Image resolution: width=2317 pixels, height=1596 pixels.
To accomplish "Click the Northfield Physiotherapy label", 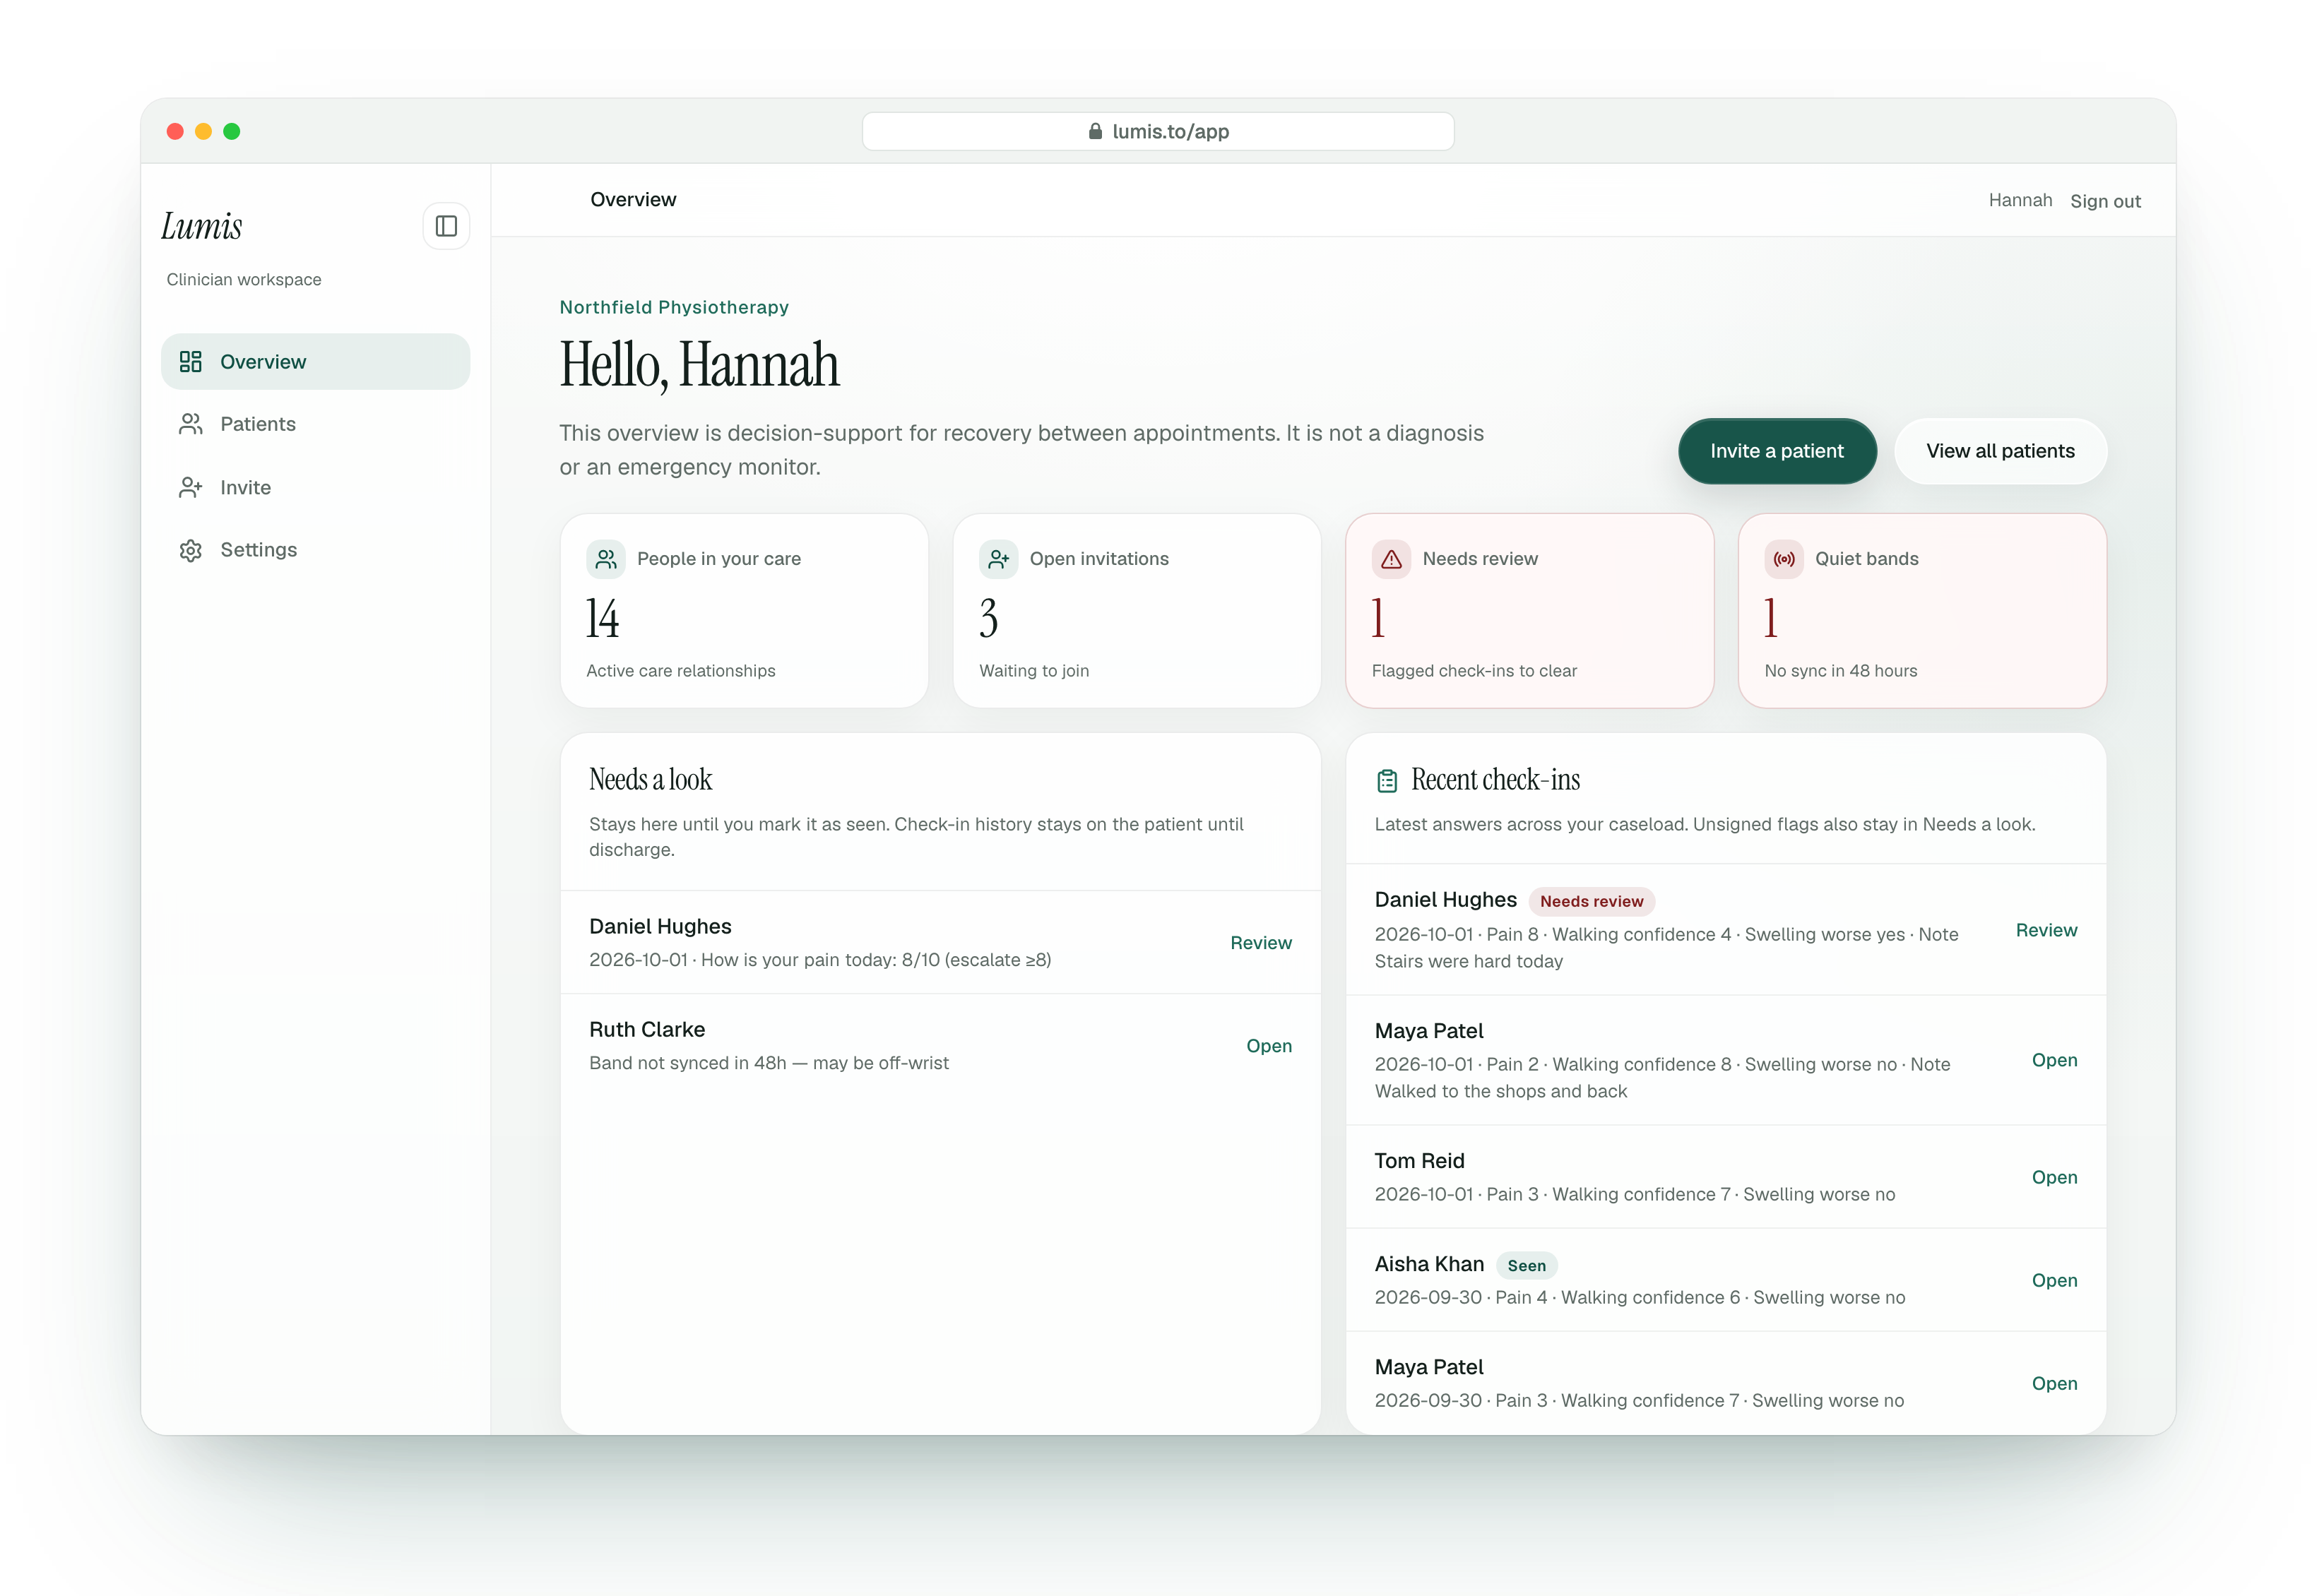I will (674, 307).
